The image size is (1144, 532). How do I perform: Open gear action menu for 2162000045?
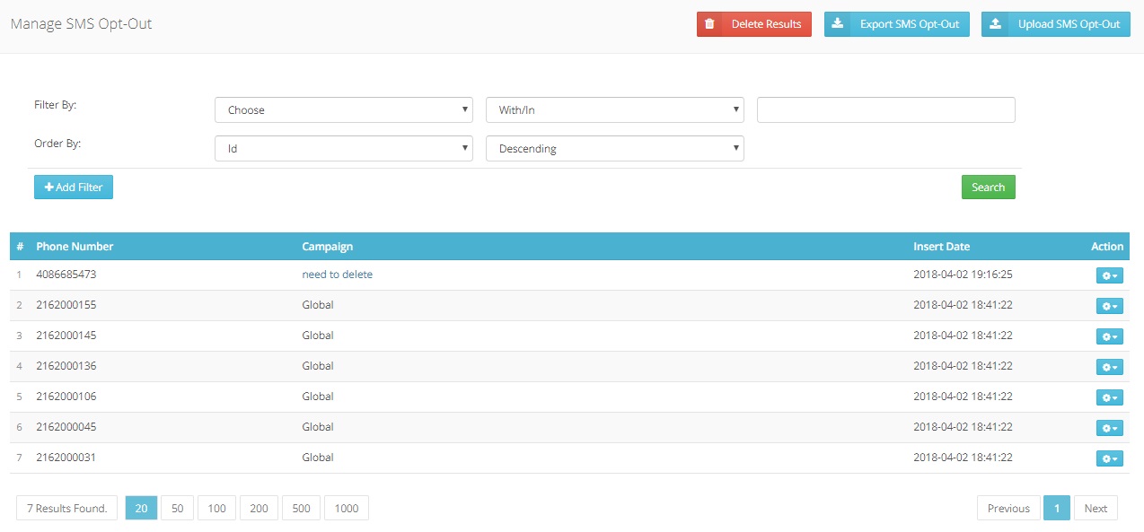click(x=1110, y=428)
